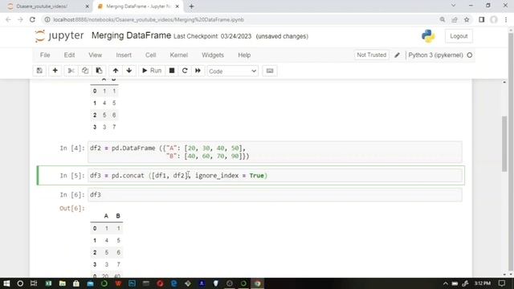Bookmark this page star icon
This screenshot has height=289, width=514.
pos(467,19)
